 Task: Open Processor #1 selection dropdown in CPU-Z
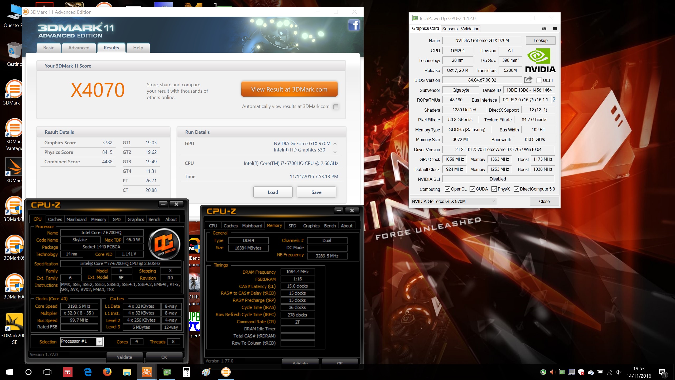[x=82, y=341]
